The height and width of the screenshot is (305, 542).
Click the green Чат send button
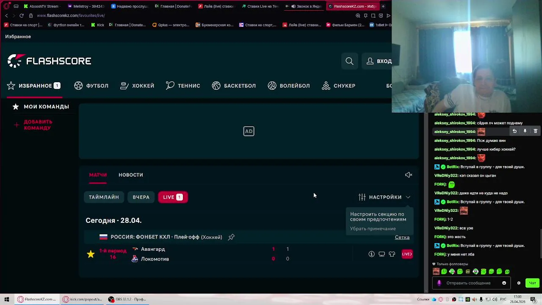pos(532,283)
